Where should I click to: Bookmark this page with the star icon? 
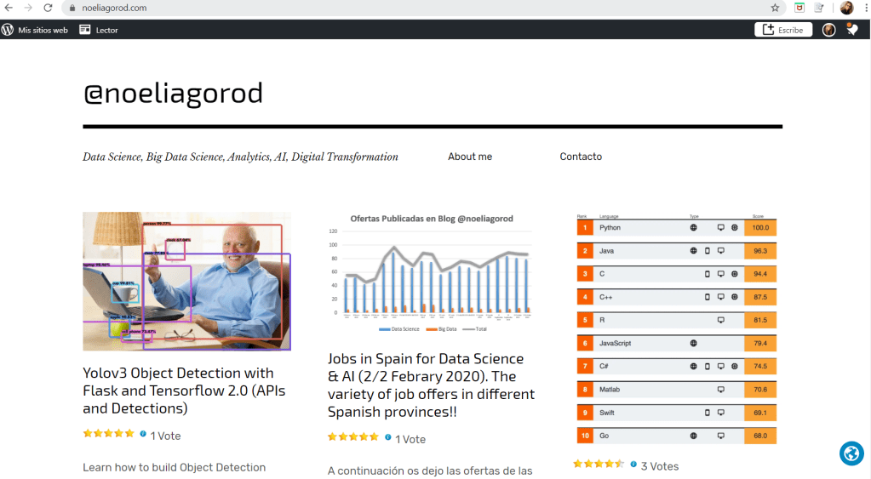point(775,8)
